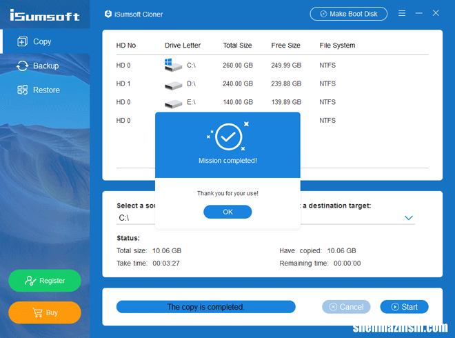The image size is (455, 338).
Task: Click the Copy sidebar icon
Action: click(22, 41)
